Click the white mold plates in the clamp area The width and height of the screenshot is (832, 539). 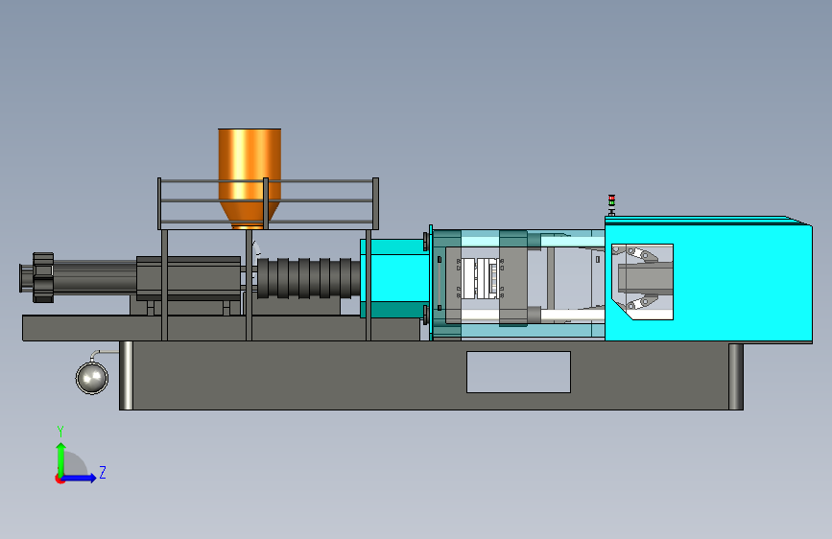coord(480,278)
